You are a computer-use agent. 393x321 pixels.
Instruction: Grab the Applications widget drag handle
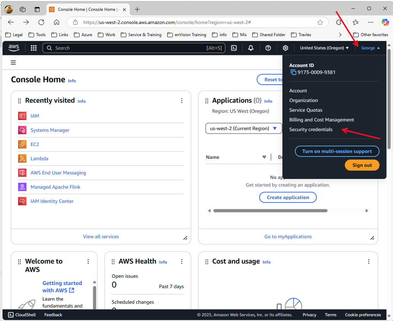[207, 101]
